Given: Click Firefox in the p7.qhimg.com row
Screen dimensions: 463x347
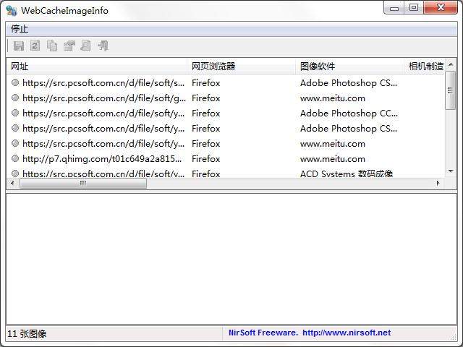Looking at the screenshot, I should coord(205,159).
